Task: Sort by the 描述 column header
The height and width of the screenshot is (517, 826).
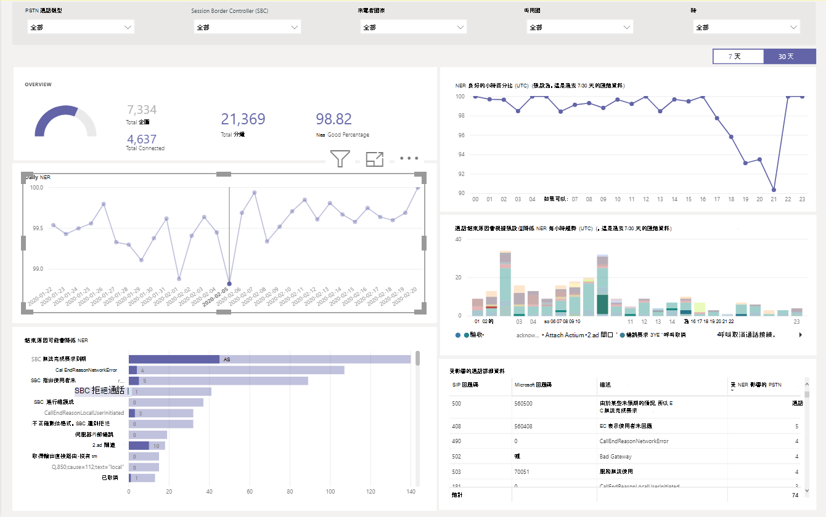Action: 605,384
